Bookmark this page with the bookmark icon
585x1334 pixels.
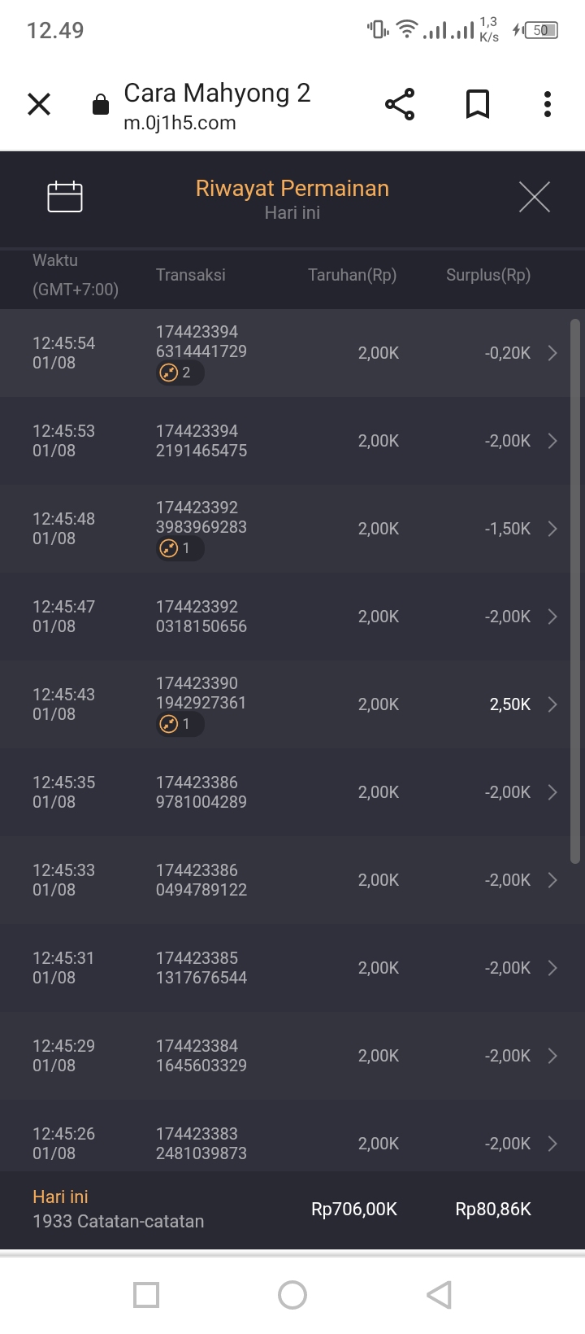478,104
